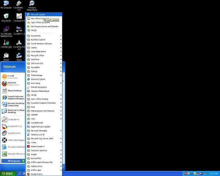The height and width of the screenshot is (176, 220).
Task: Launch CorobTECH 5.5 from Start menu
Action: 13,133
